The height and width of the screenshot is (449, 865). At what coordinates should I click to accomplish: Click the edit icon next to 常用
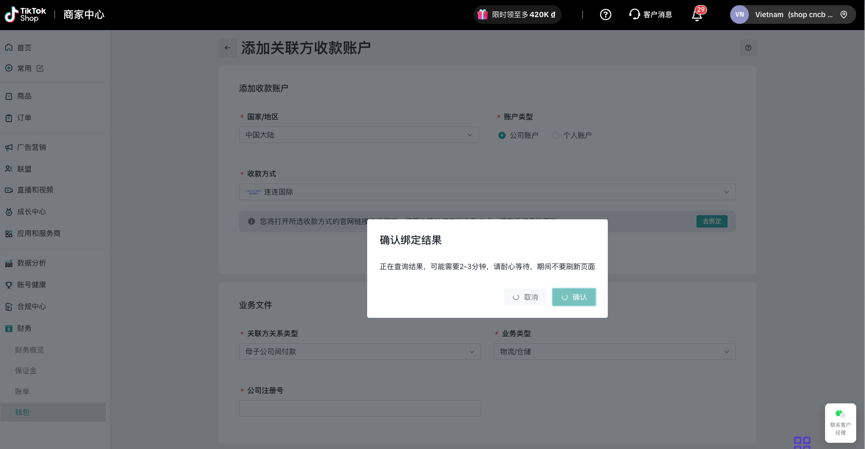(40, 68)
